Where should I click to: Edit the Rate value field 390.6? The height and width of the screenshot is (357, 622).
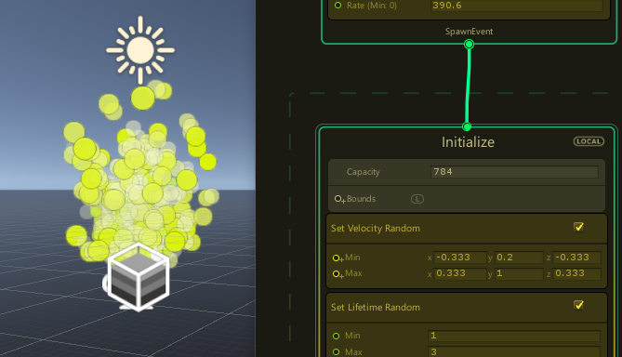click(517, 6)
